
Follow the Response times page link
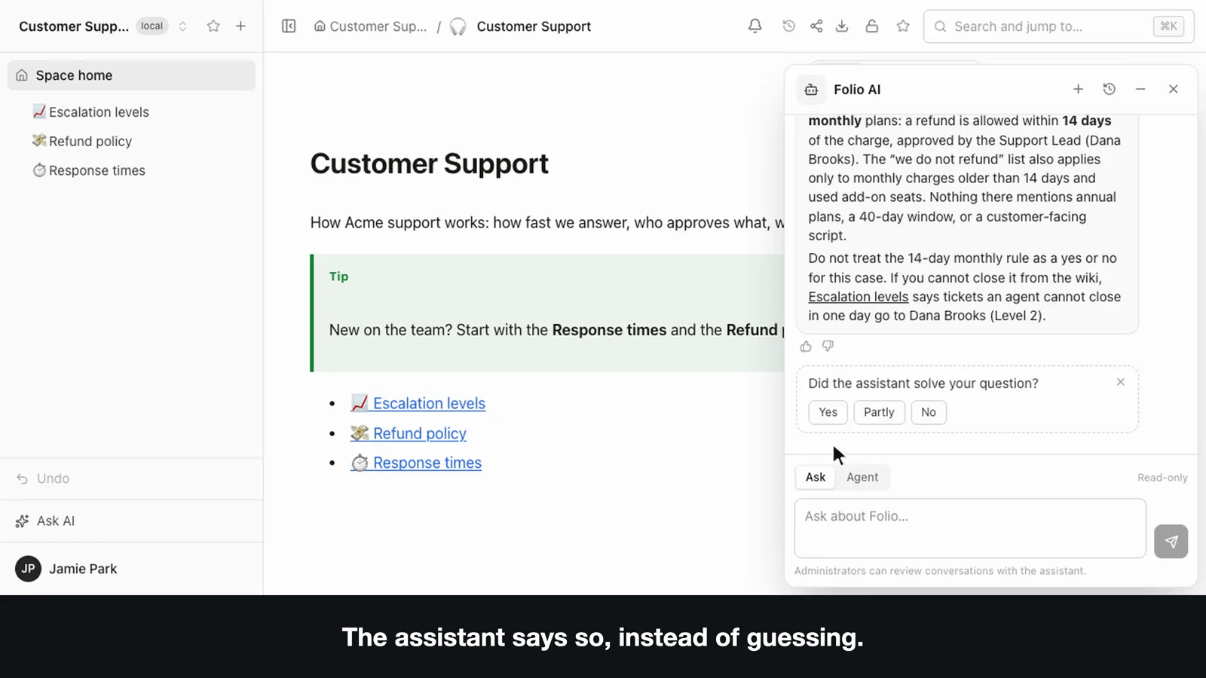click(x=416, y=463)
